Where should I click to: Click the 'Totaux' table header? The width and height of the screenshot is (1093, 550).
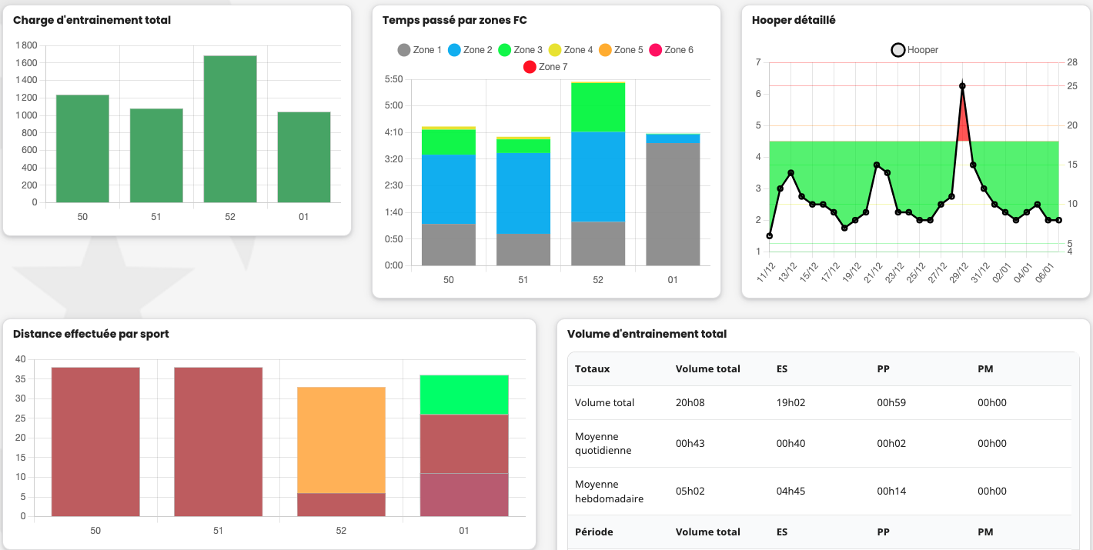pos(592,369)
